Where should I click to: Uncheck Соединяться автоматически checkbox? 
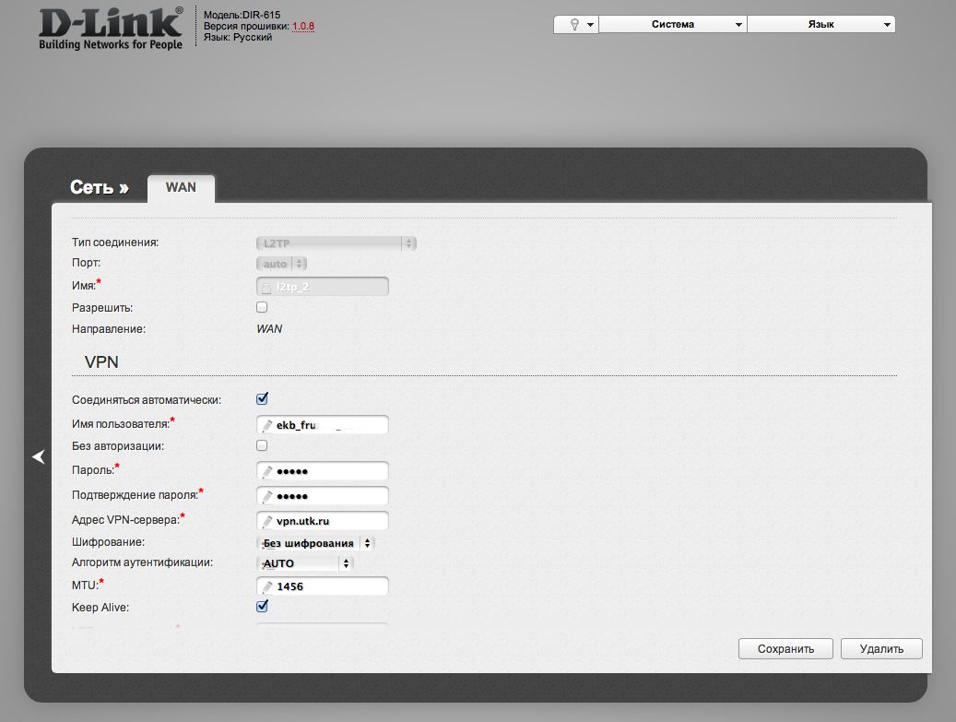[x=262, y=399]
